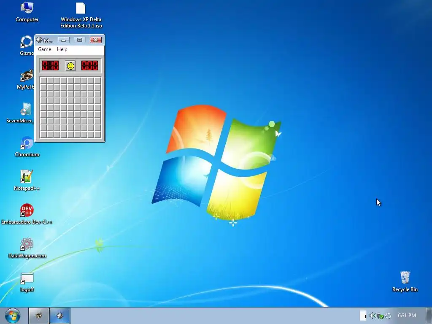Open the volume speaker tray icon
This screenshot has height=324, width=432.
373,316
